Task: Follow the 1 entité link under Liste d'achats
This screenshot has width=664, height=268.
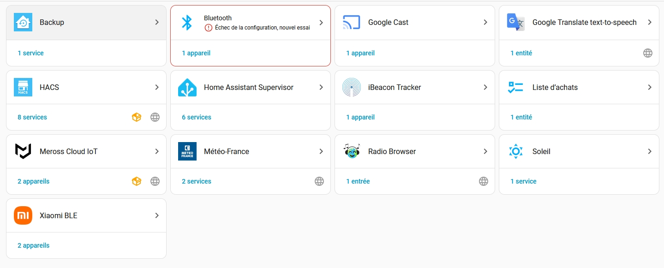Action: click(x=521, y=117)
